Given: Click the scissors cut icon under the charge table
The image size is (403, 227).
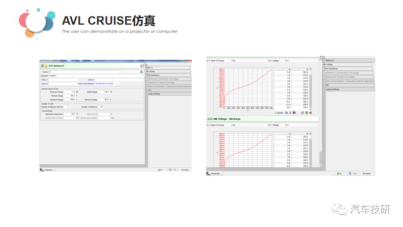Looking at the screenshot, I should (x=290, y=112).
